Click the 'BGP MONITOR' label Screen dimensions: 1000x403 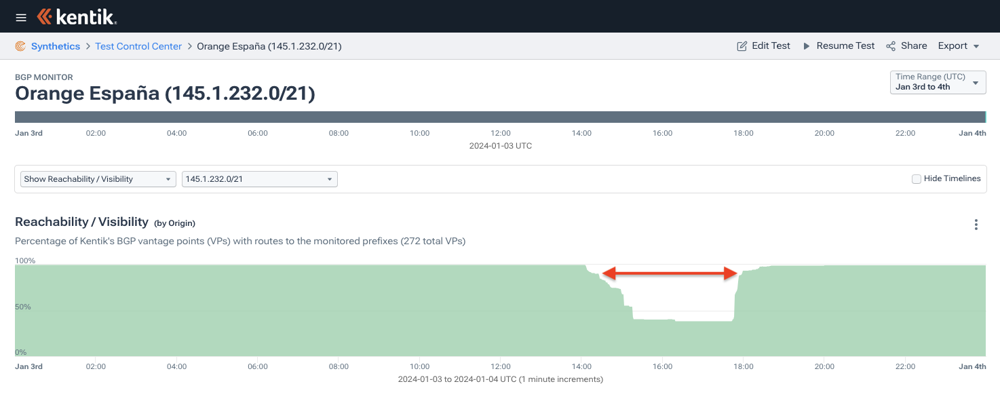pos(44,77)
